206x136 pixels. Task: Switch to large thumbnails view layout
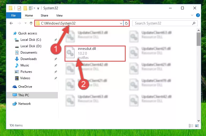[197, 126]
